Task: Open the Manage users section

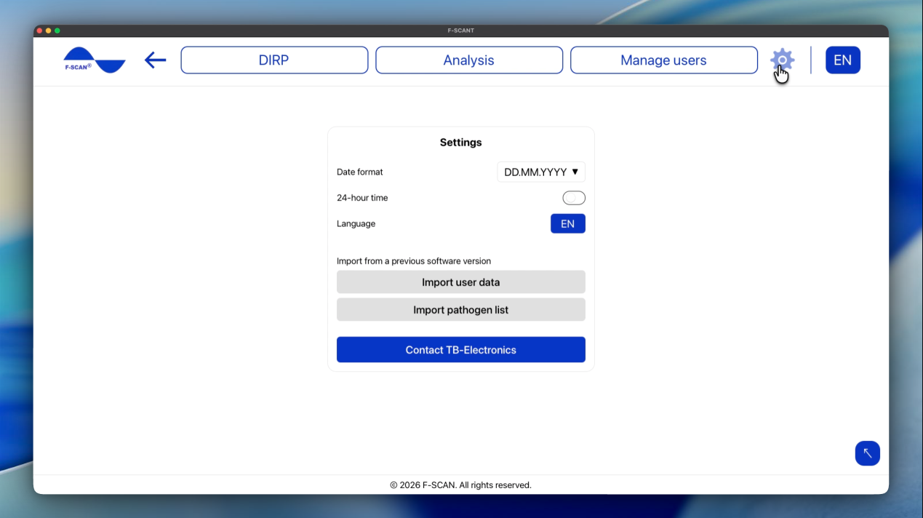Action: pyautogui.click(x=663, y=60)
